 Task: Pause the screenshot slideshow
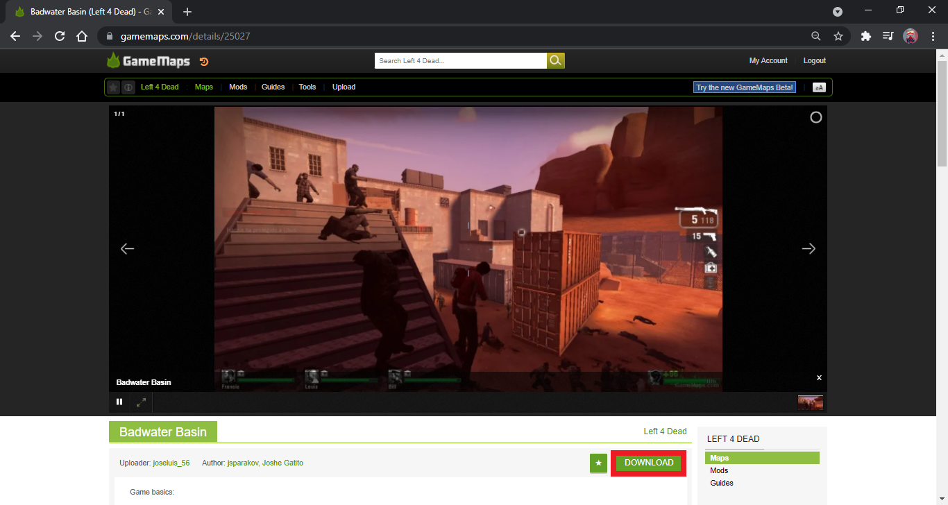click(119, 402)
